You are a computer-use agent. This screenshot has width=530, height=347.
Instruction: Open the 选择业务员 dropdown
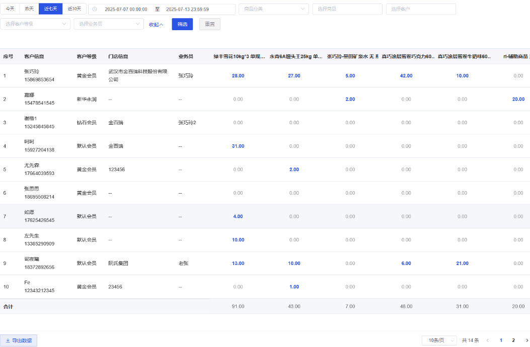pyautogui.click(x=109, y=24)
